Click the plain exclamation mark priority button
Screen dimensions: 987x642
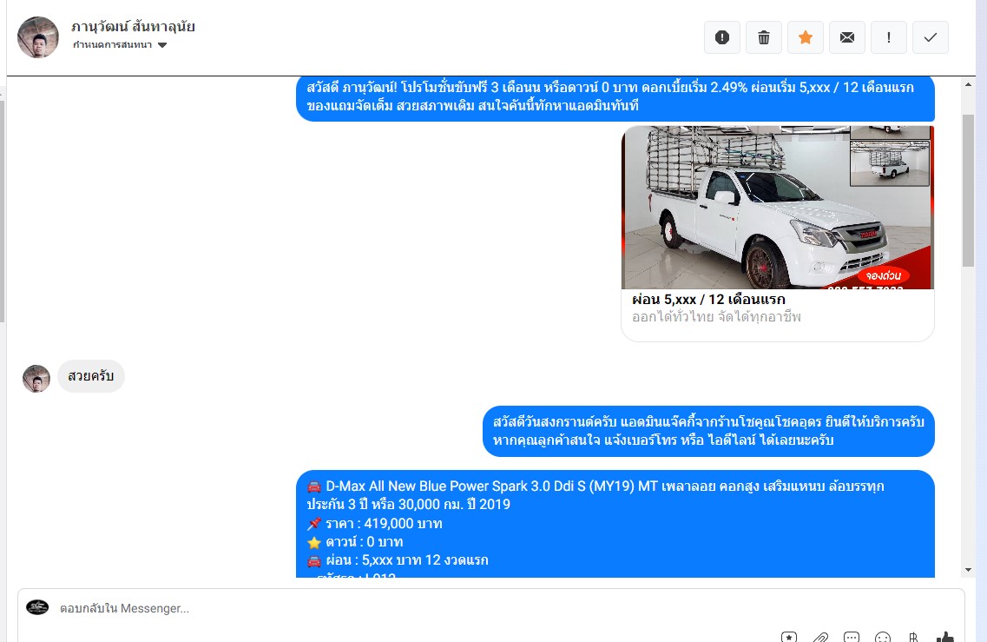(x=889, y=37)
